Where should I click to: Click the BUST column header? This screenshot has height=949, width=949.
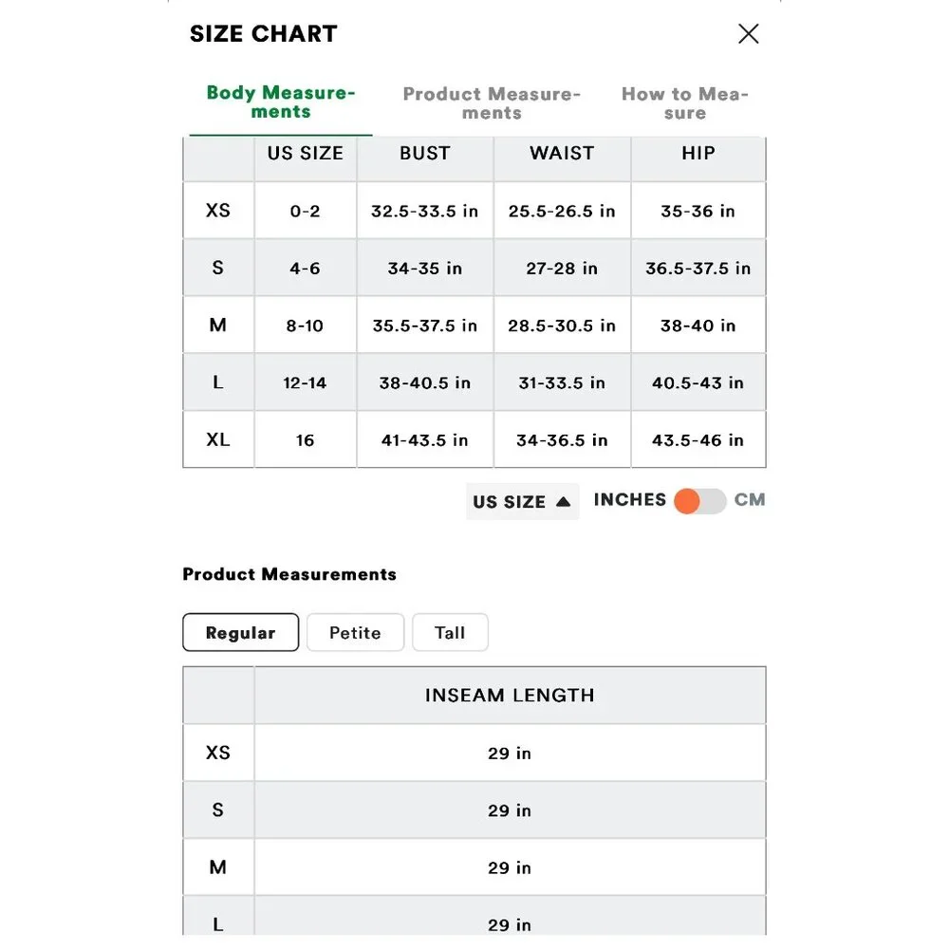pos(424,154)
